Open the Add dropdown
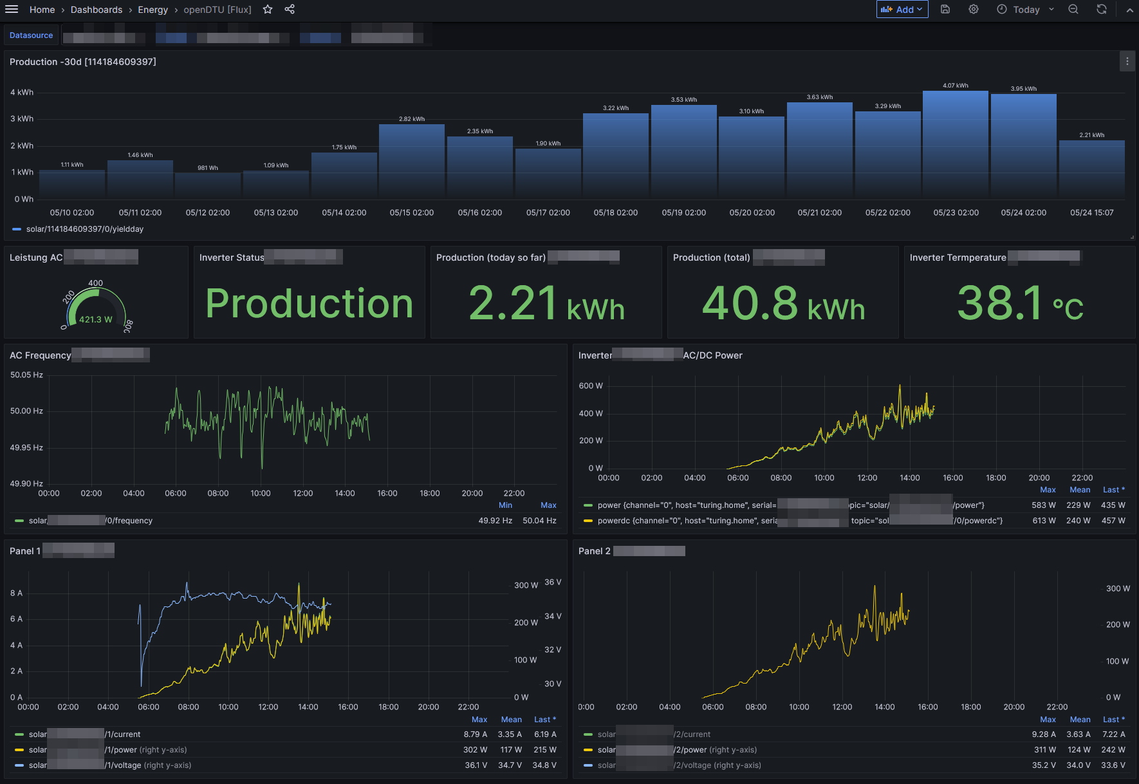This screenshot has width=1139, height=784. pos(902,10)
